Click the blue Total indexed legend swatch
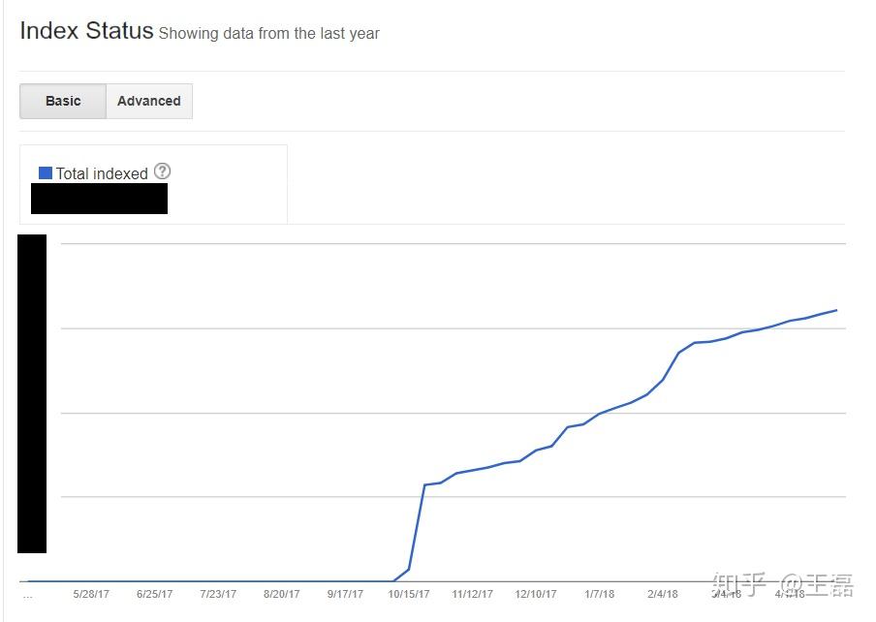The width and height of the screenshot is (876, 622). pyautogui.click(x=46, y=173)
